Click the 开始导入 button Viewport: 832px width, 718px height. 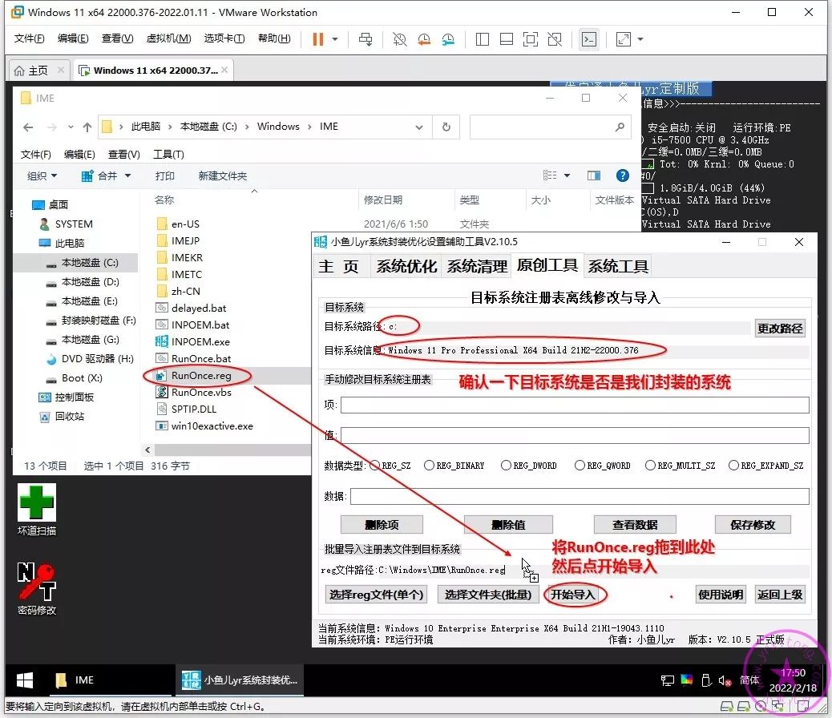point(573,595)
